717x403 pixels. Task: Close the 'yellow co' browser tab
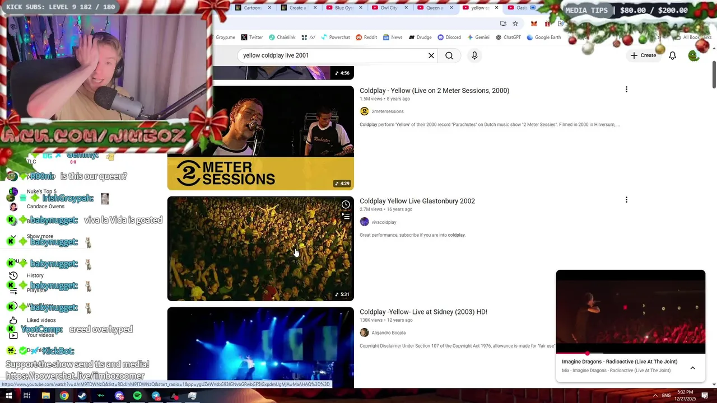[x=496, y=8]
